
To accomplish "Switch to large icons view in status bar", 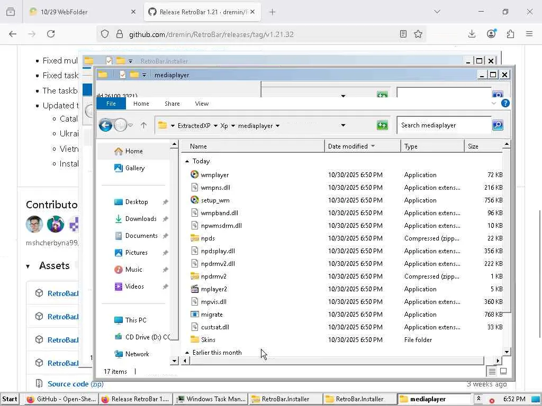I will pos(503,372).
